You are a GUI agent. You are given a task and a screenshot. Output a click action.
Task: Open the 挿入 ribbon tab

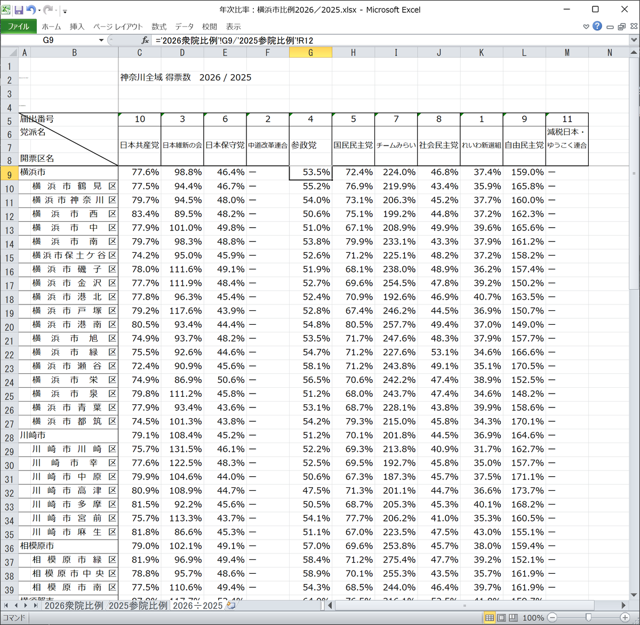(x=77, y=26)
